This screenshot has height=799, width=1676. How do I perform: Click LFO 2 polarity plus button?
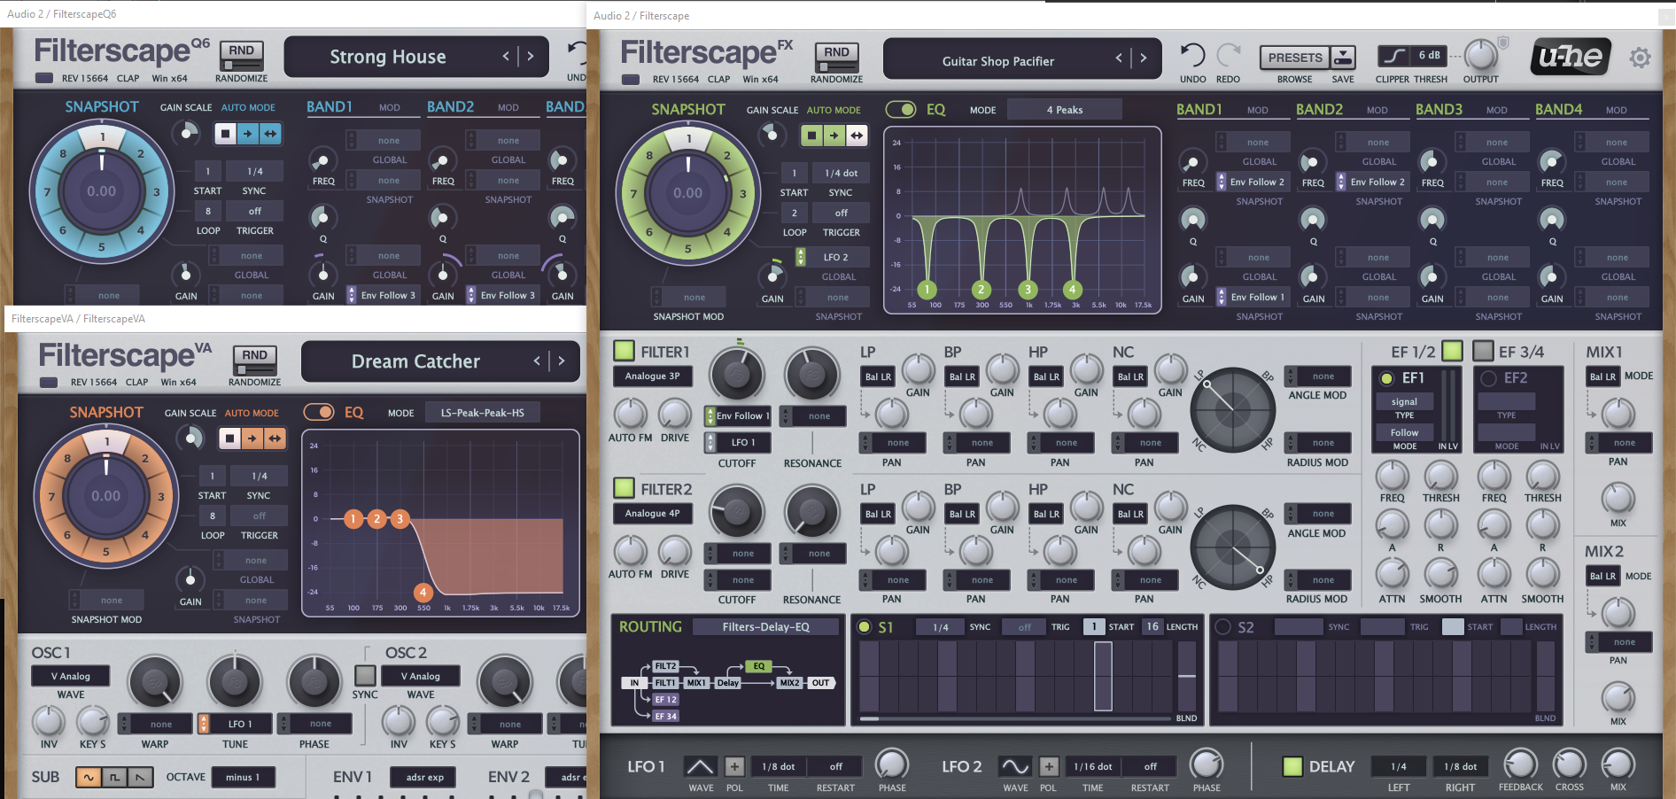1049,766
